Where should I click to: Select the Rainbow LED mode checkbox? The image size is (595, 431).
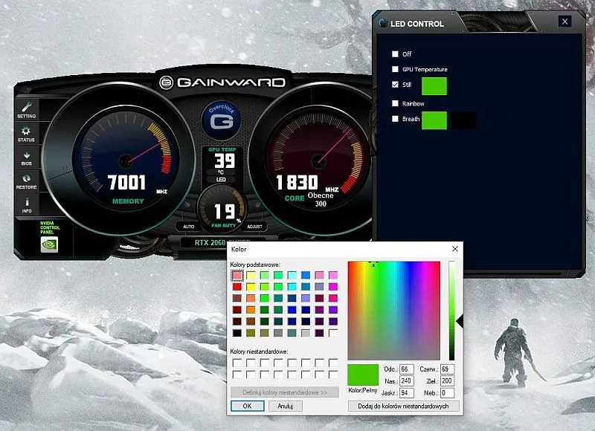point(396,103)
